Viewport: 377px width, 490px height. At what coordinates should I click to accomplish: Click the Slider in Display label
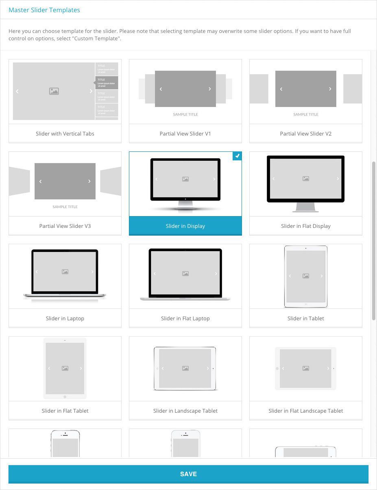click(185, 226)
